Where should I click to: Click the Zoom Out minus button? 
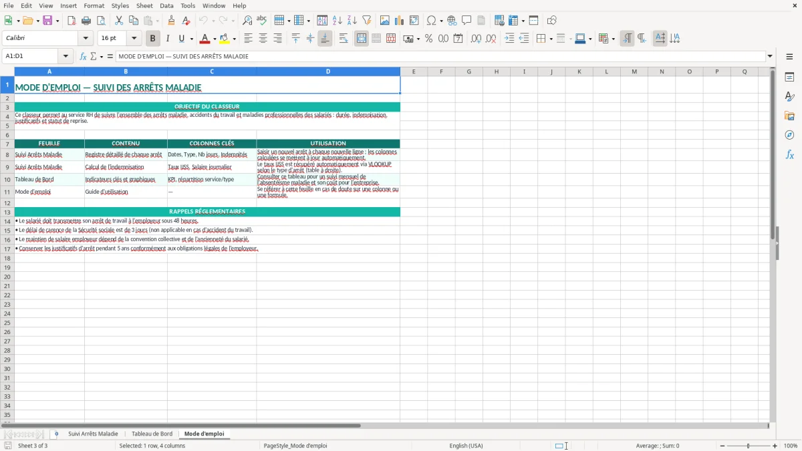pos(722,446)
